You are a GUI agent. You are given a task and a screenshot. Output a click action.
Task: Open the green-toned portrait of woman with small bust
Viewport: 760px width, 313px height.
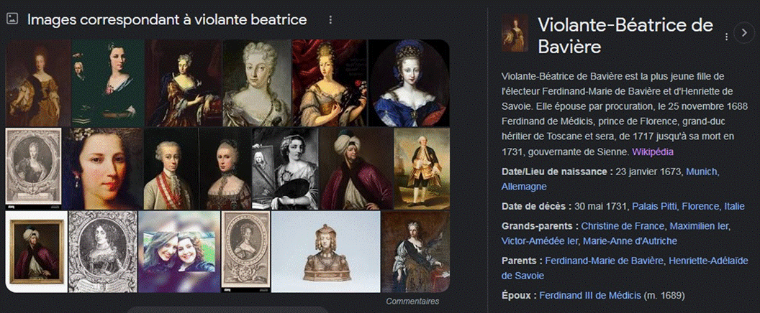click(x=108, y=83)
